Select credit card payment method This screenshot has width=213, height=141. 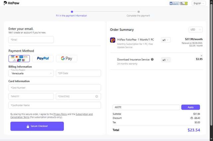click(x=19, y=58)
